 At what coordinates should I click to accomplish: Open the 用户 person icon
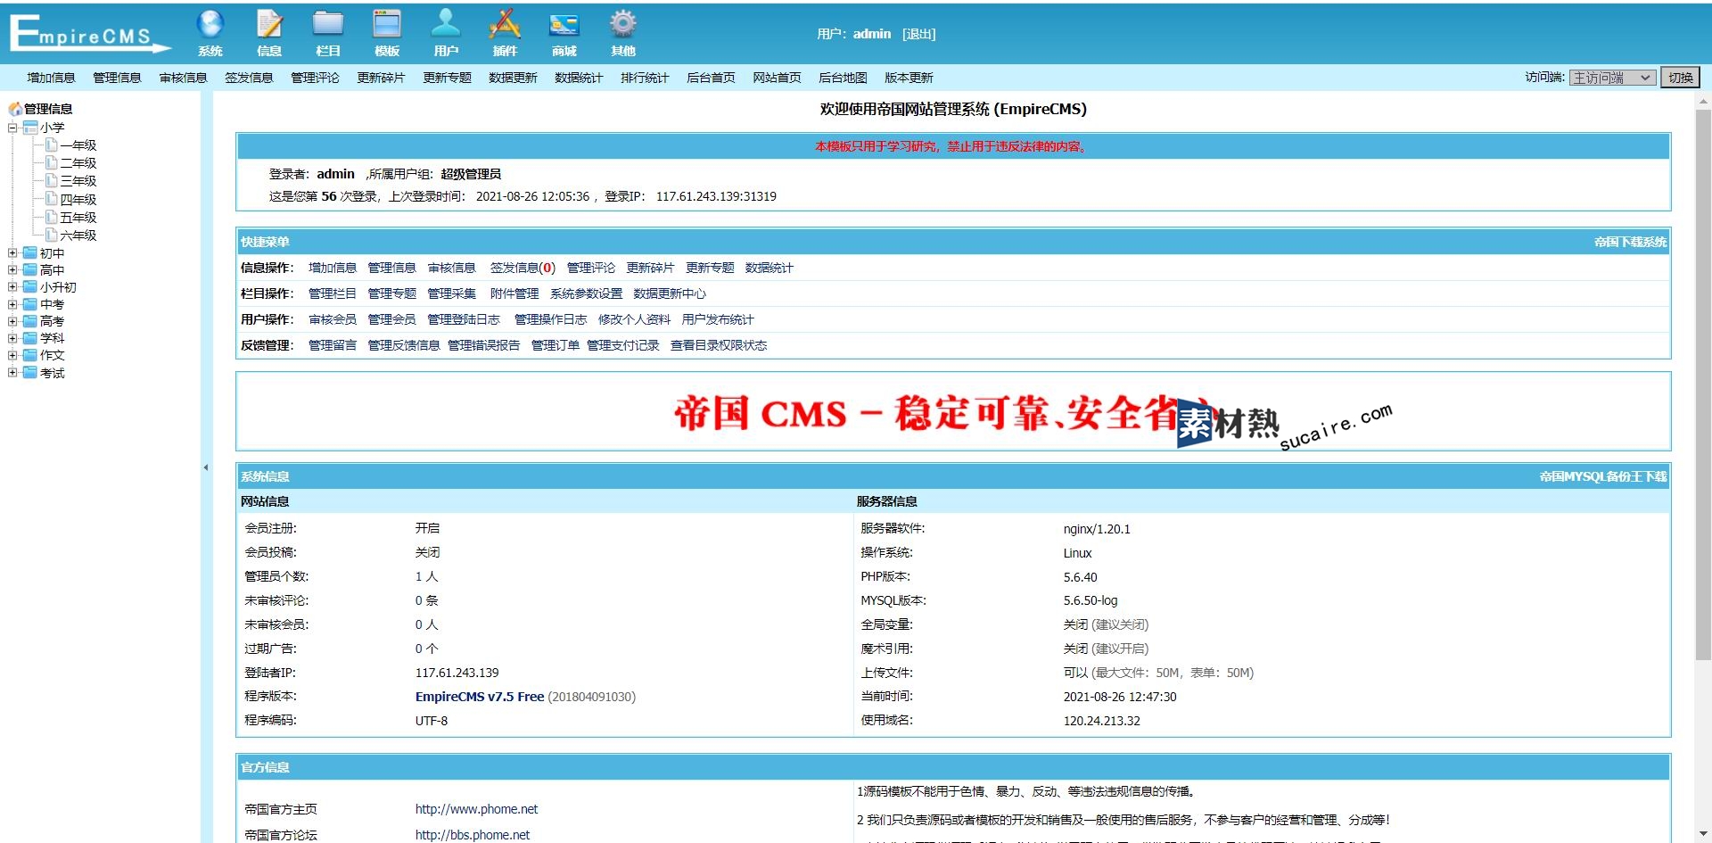pos(446,24)
